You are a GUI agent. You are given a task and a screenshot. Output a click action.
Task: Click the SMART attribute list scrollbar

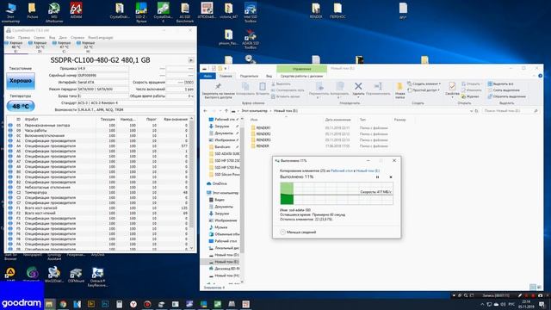coord(191,183)
